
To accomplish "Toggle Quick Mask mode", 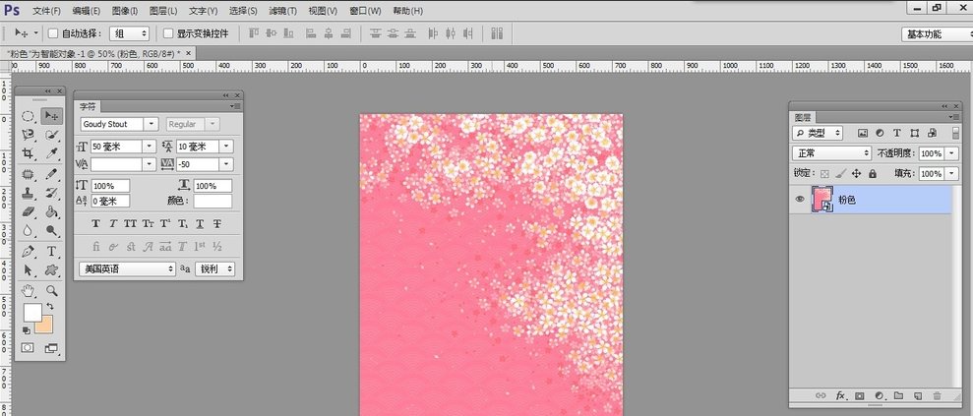I will [x=28, y=348].
